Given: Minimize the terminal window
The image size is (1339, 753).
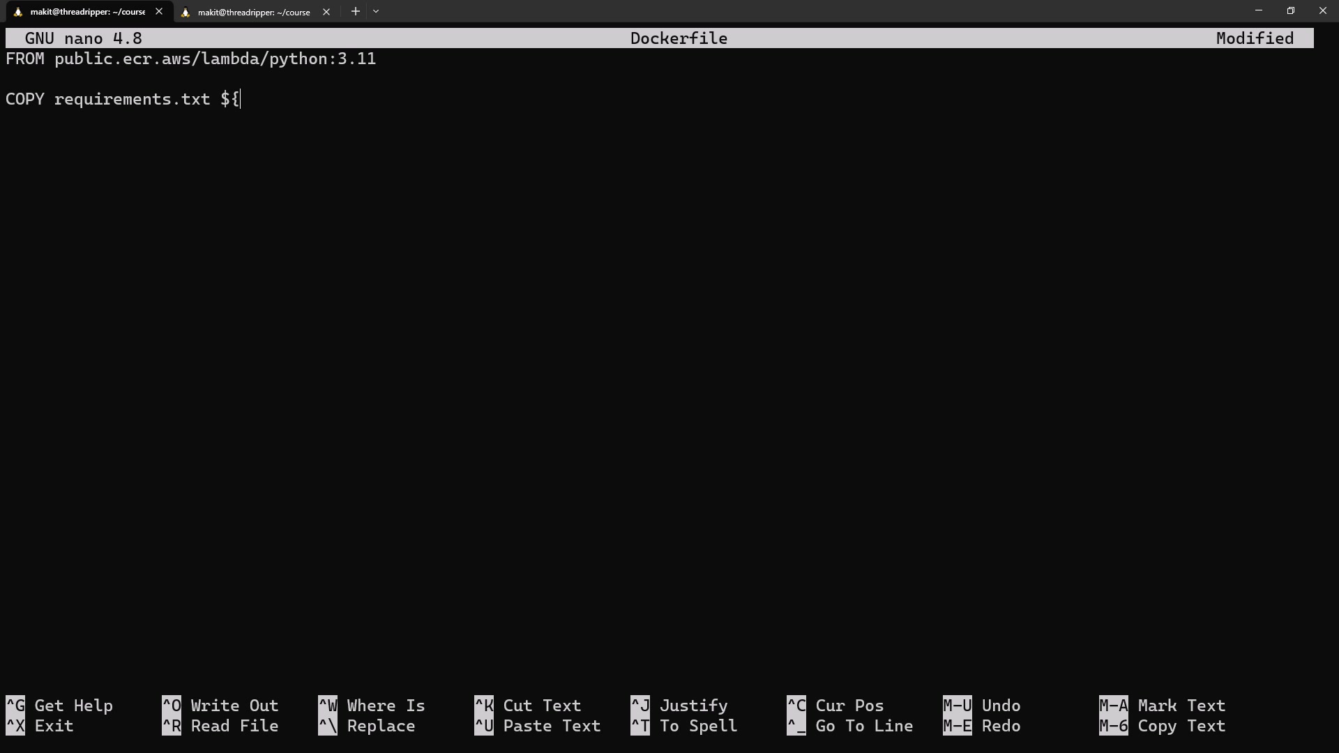Looking at the screenshot, I should click(x=1258, y=11).
